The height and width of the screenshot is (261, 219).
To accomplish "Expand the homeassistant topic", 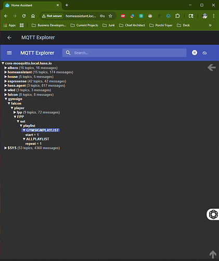I will pos(6,72).
